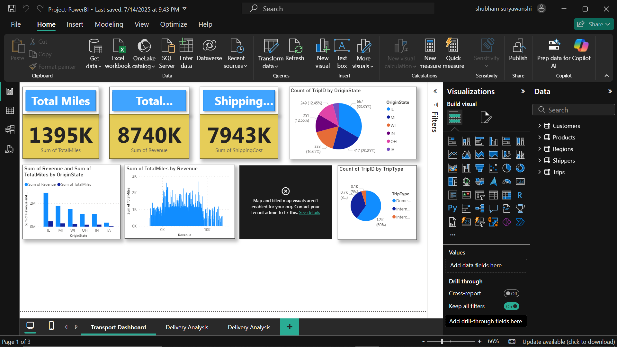Expand the Customers table
Viewport: 617px width, 347px height.
[x=540, y=126]
